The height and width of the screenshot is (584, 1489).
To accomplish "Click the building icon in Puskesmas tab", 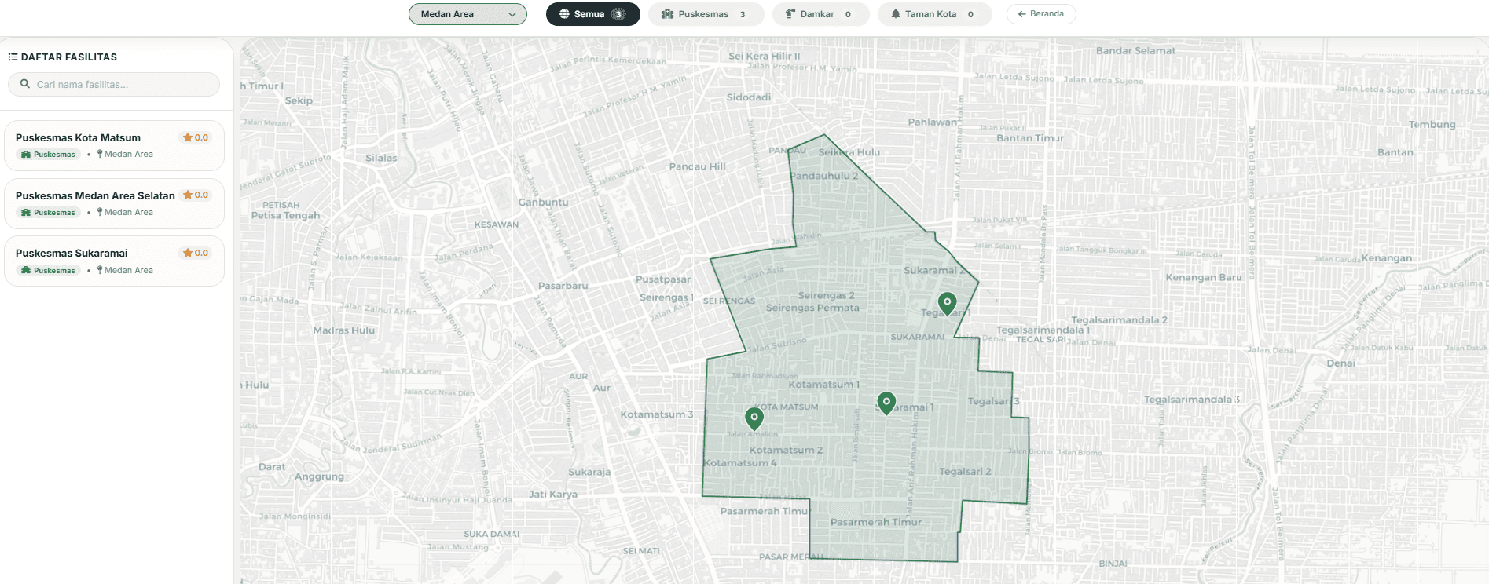I will tap(667, 14).
